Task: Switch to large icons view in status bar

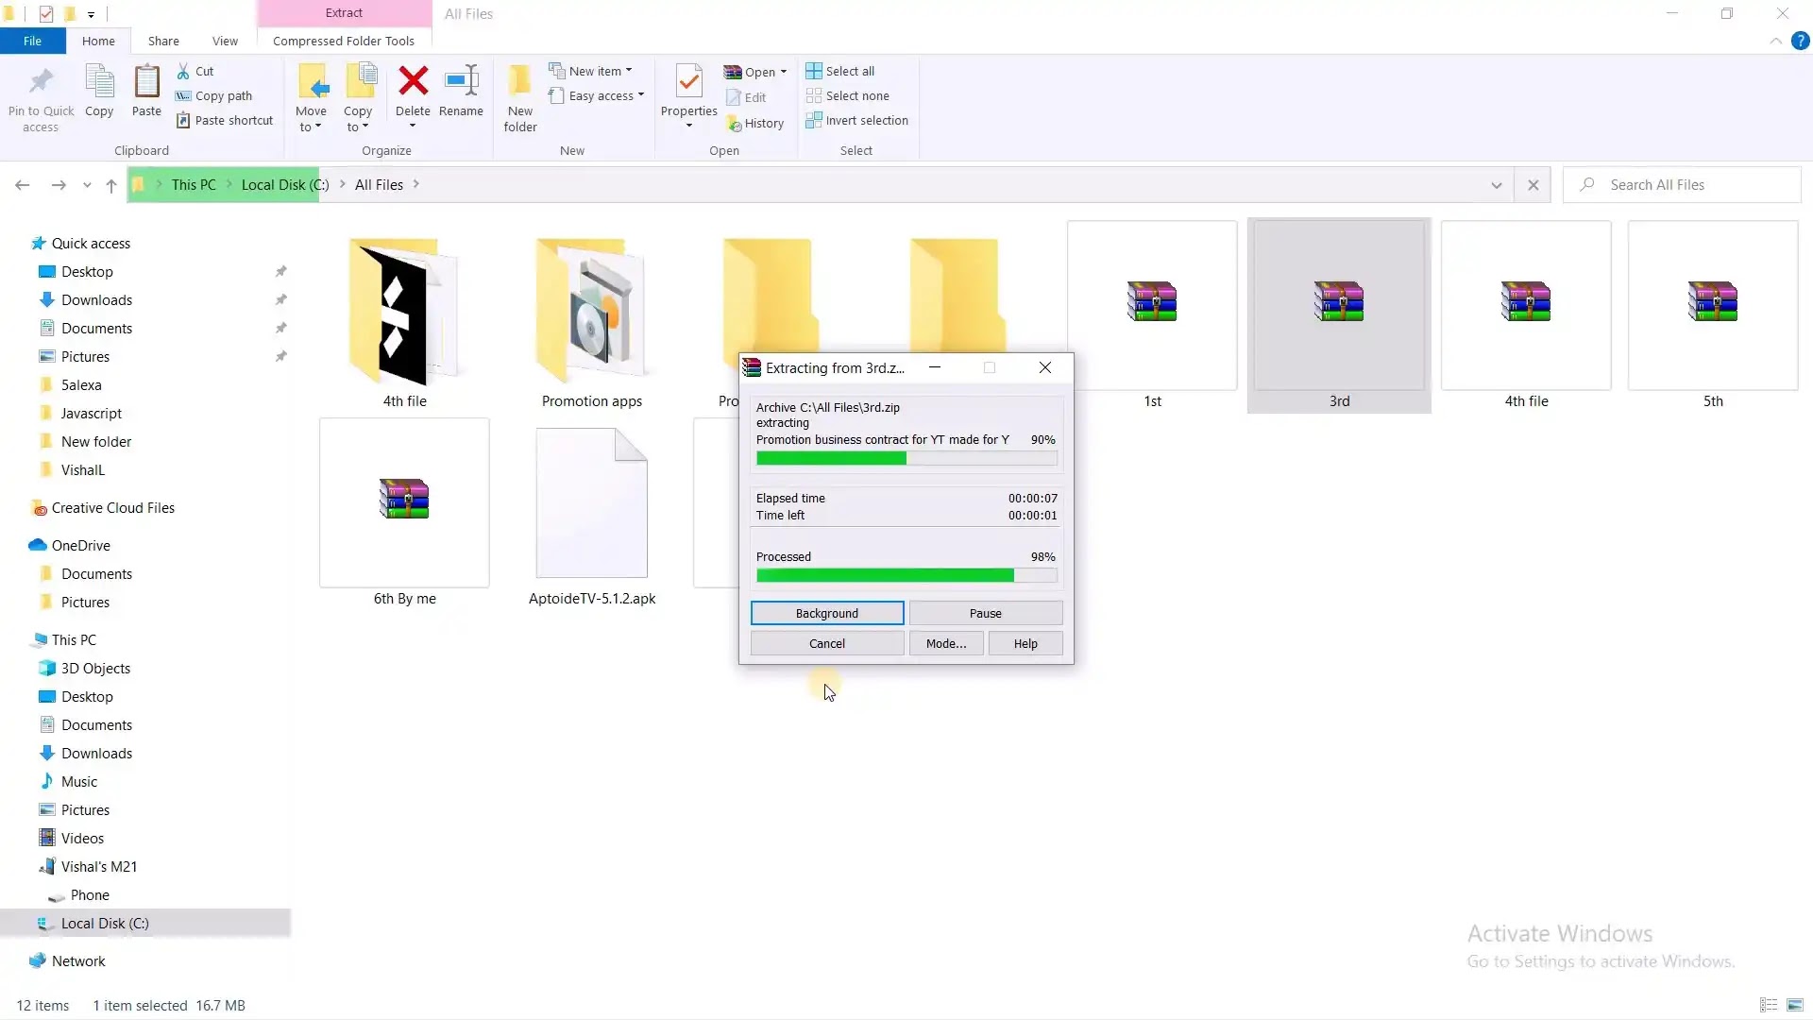Action: coord(1795,1005)
